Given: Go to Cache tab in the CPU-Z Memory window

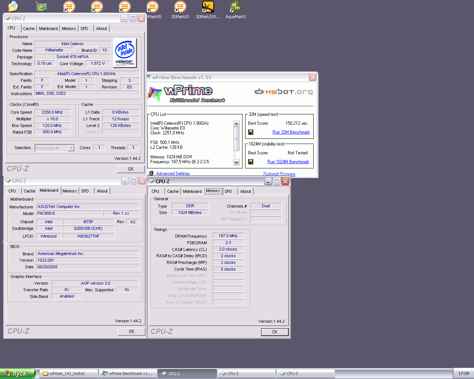Looking at the screenshot, I should [x=173, y=191].
